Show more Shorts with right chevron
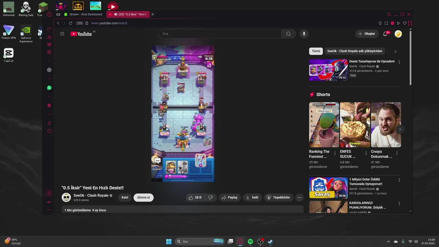The image size is (439, 247). (400, 129)
